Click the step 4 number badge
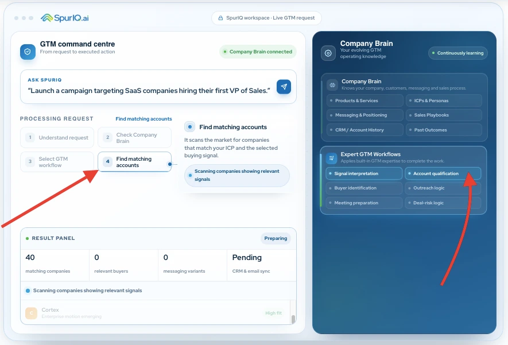 click(107, 161)
